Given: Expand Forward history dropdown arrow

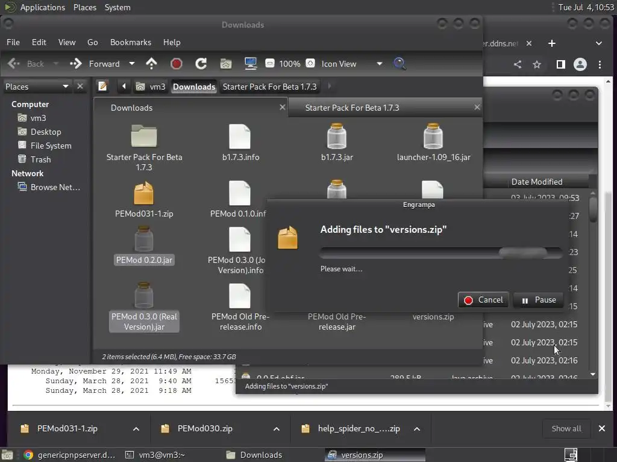Looking at the screenshot, I should point(132,64).
